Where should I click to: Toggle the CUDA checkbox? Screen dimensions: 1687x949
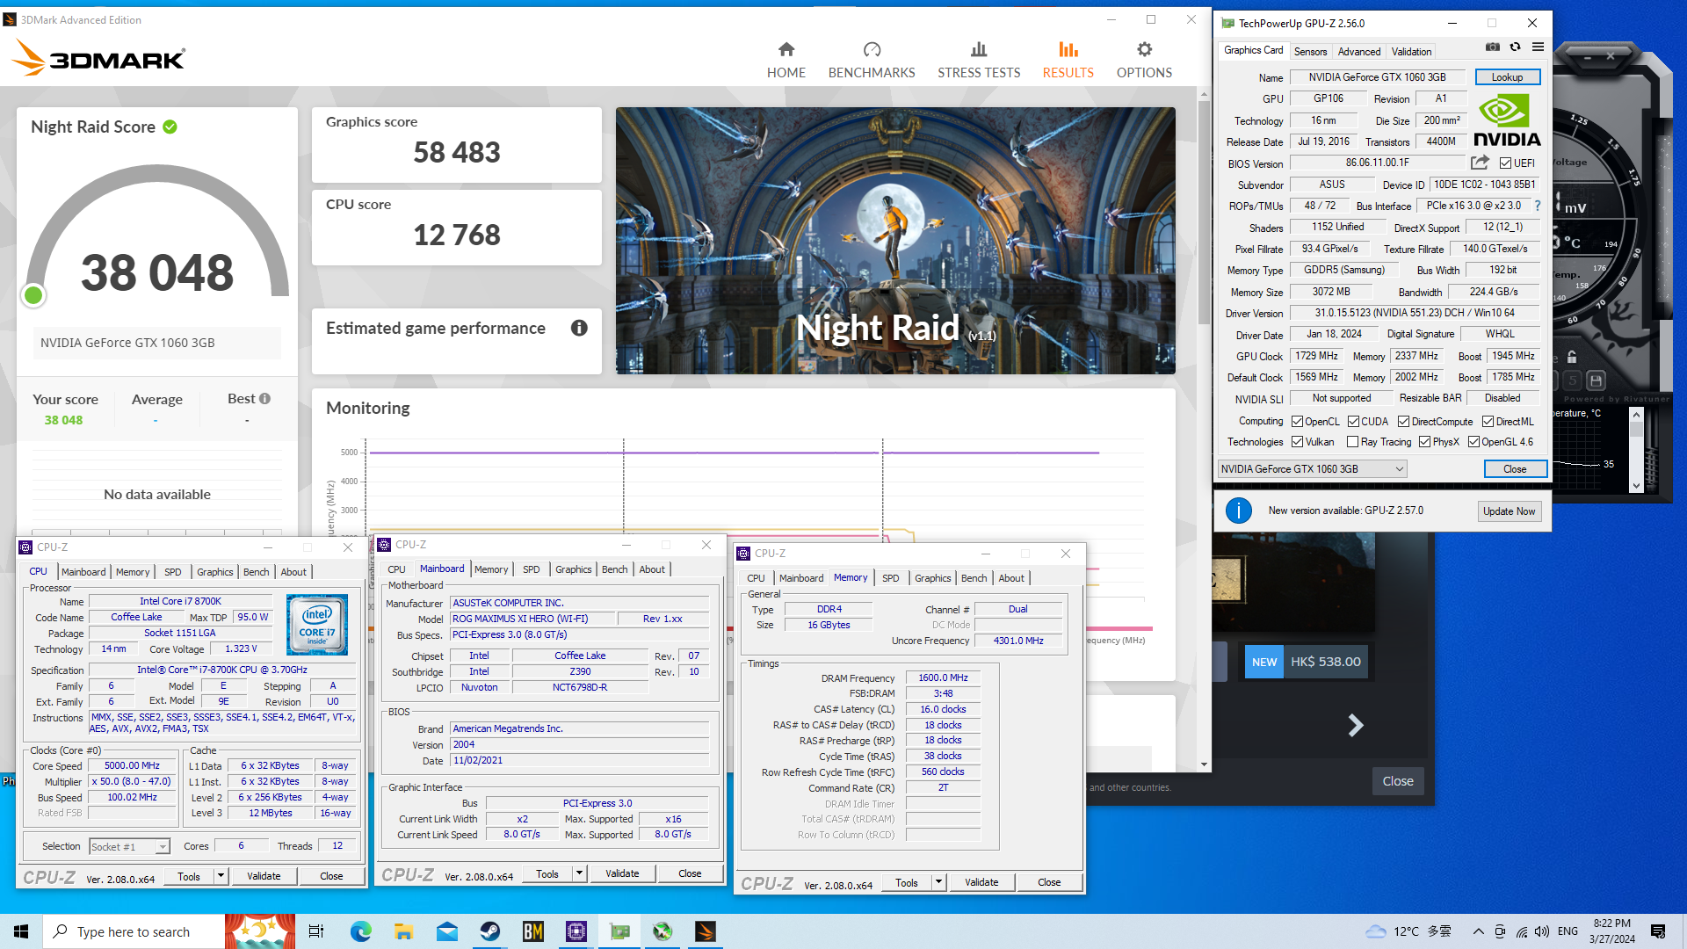point(1353,422)
